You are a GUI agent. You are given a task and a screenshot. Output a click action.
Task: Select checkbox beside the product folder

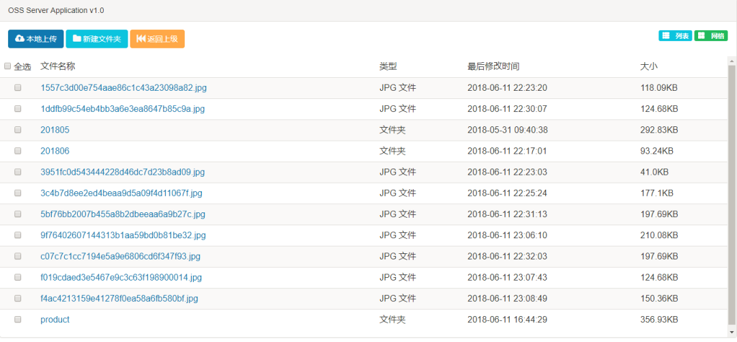[18, 319]
